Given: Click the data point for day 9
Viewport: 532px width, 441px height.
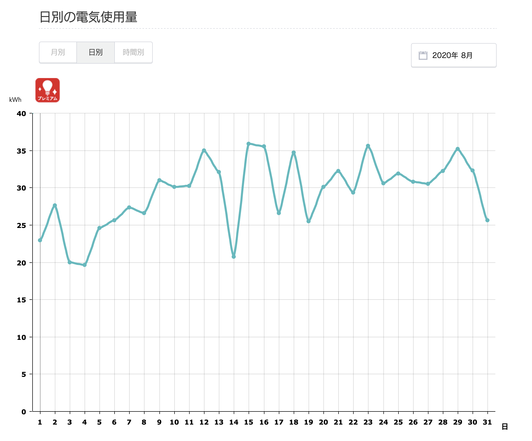Looking at the screenshot, I should click(x=159, y=180).
